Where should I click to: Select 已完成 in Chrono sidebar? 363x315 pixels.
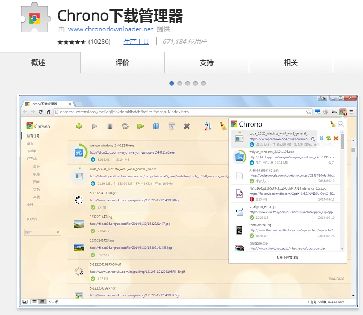click(31, 159)
